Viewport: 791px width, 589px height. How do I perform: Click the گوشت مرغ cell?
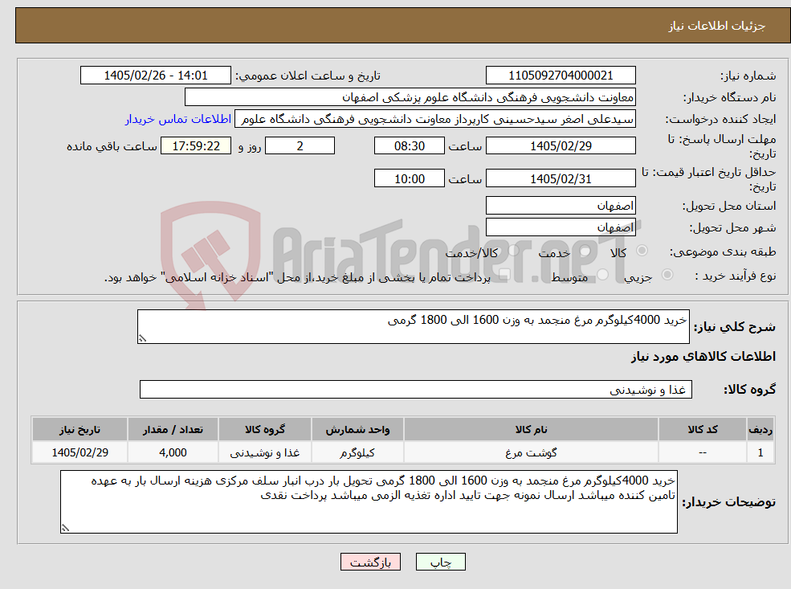[x=531, y=452]
